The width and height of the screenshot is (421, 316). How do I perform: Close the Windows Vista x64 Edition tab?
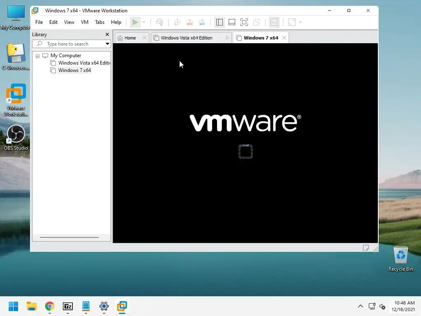(227, 38)
